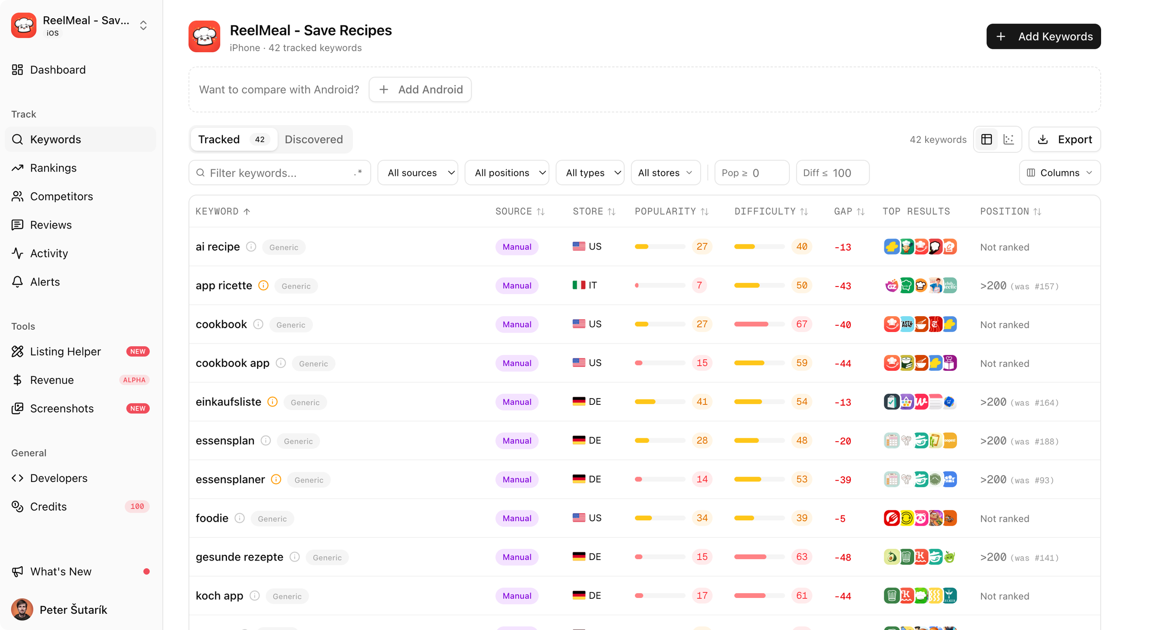This screenshot has width=1151, height=630.
Task: Open the Revenue tool
Action: [80, 380]
